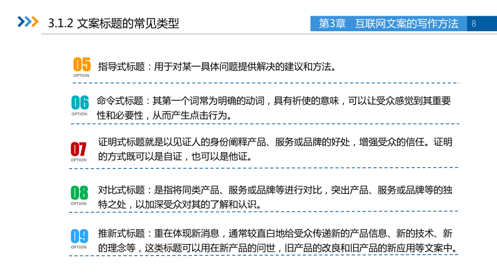Click OPTION label under number 09
Image resolution: width=497 pixels, height=280 pixels.
pyautogui.click(x=79, y=247)
